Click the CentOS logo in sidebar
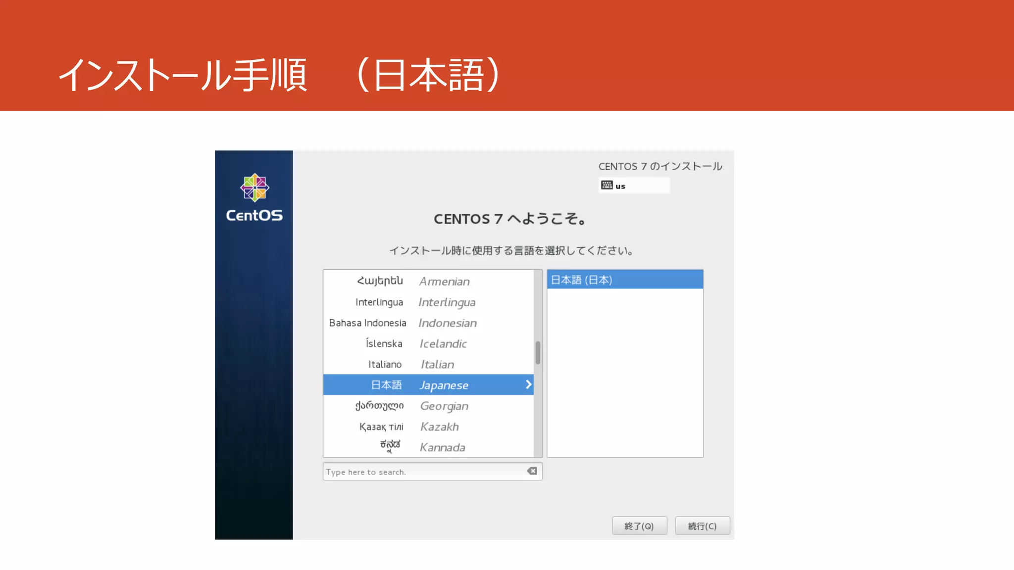The width and height of the screenshot is (1014, 570). [254, 198]
